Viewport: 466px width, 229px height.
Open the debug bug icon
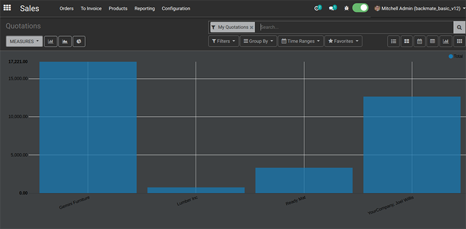(346, 8)
